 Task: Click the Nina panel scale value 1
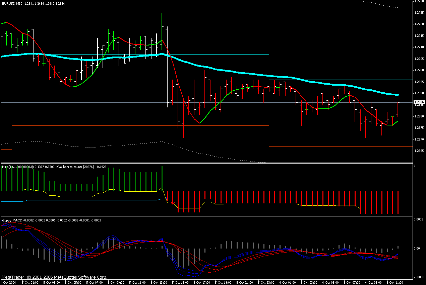pyautogui.click(x=415, y=166)
